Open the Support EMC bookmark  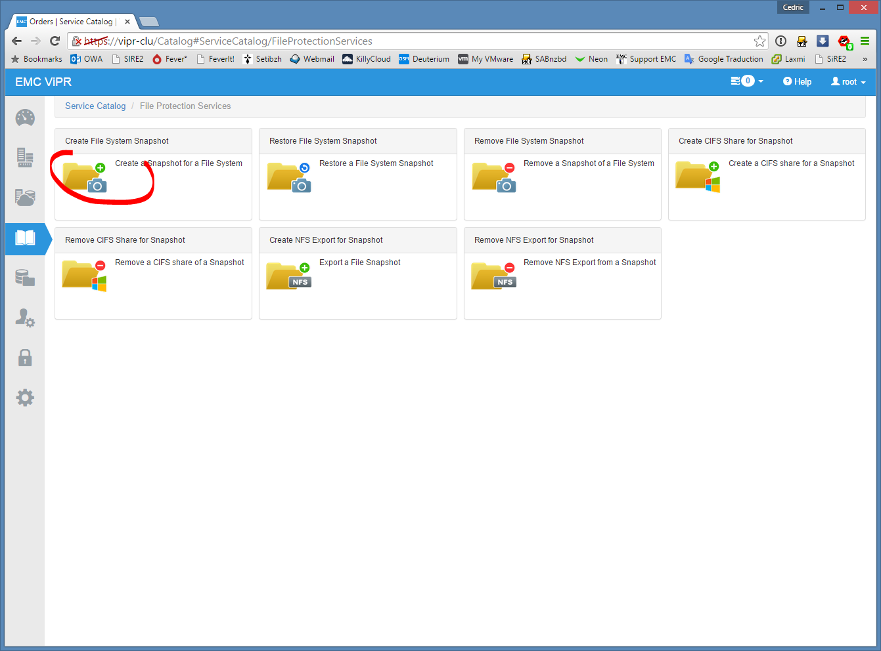point(646,59)
